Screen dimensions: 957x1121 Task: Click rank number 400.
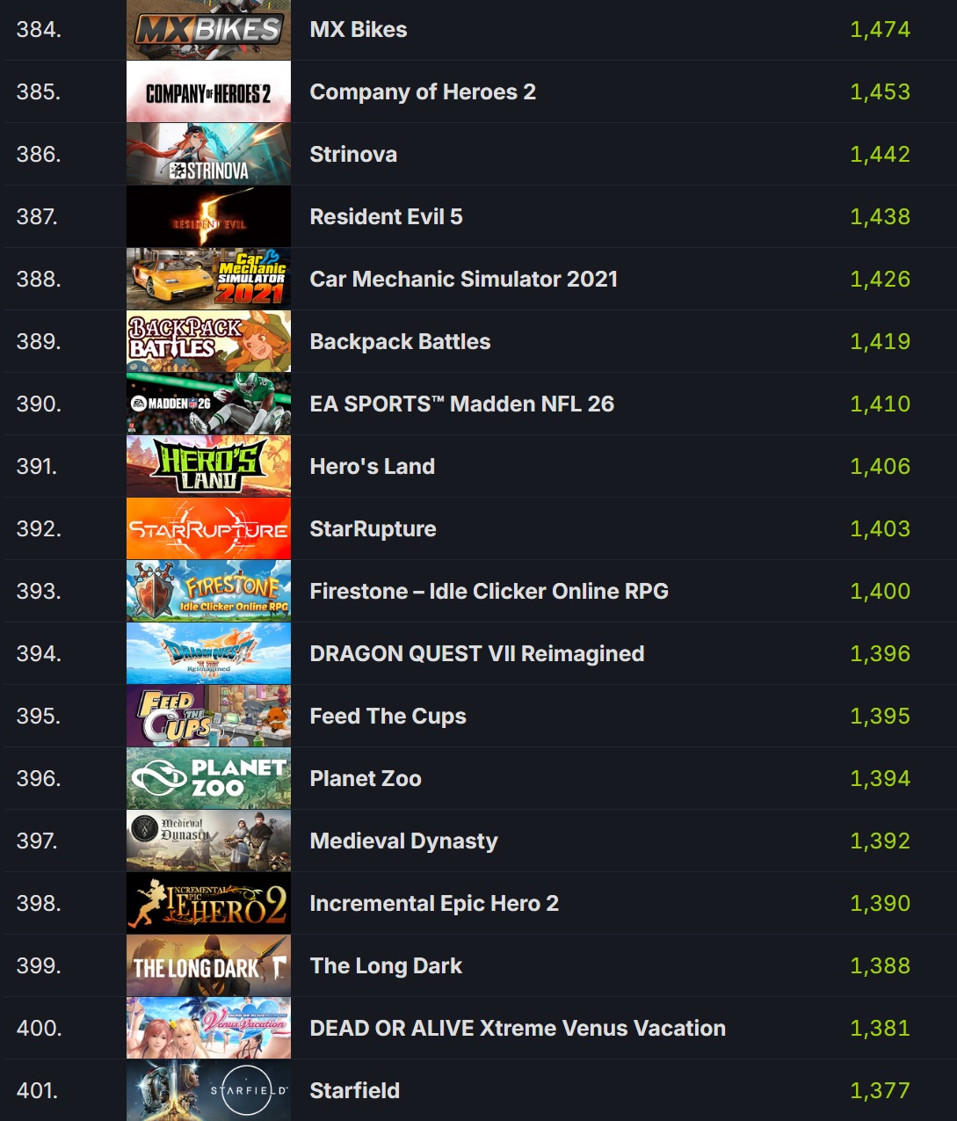[39, 1029]
